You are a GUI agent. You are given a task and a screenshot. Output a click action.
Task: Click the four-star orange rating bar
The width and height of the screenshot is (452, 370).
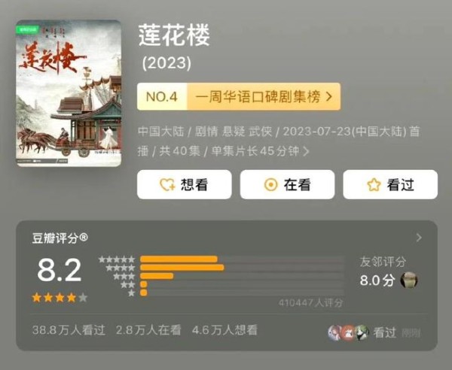pyautogui.click(x=182, y=268)
